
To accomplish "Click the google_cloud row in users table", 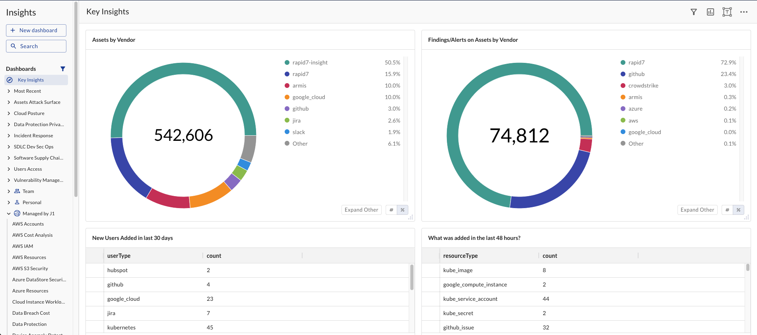I will click(x=247, y=299).
